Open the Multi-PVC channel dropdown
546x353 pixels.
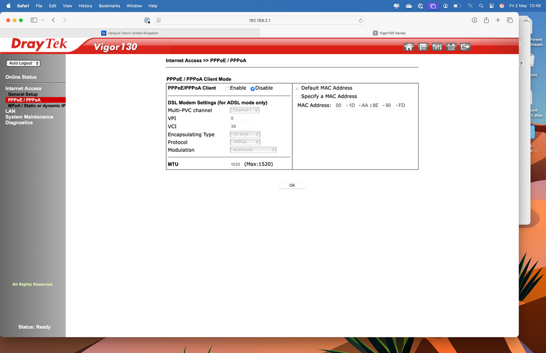point(244,110)
